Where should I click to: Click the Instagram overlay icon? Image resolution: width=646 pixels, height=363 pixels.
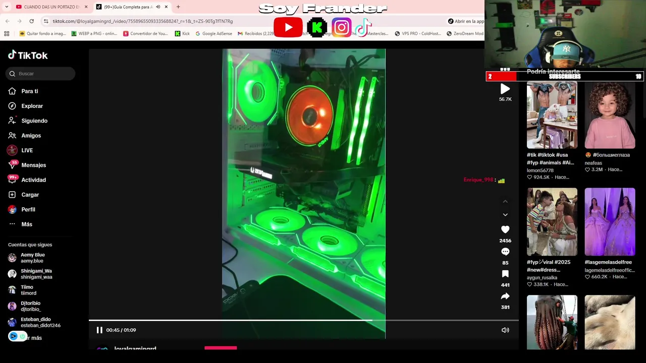pyautogui.click(x=341, y=28)
